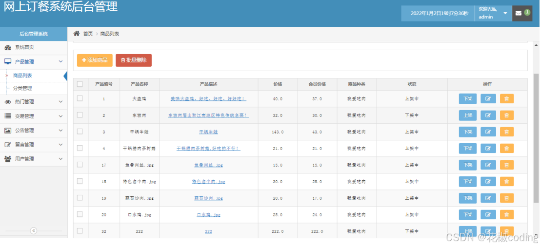Click the list icon beside 交易管理

tap(8, 116)
